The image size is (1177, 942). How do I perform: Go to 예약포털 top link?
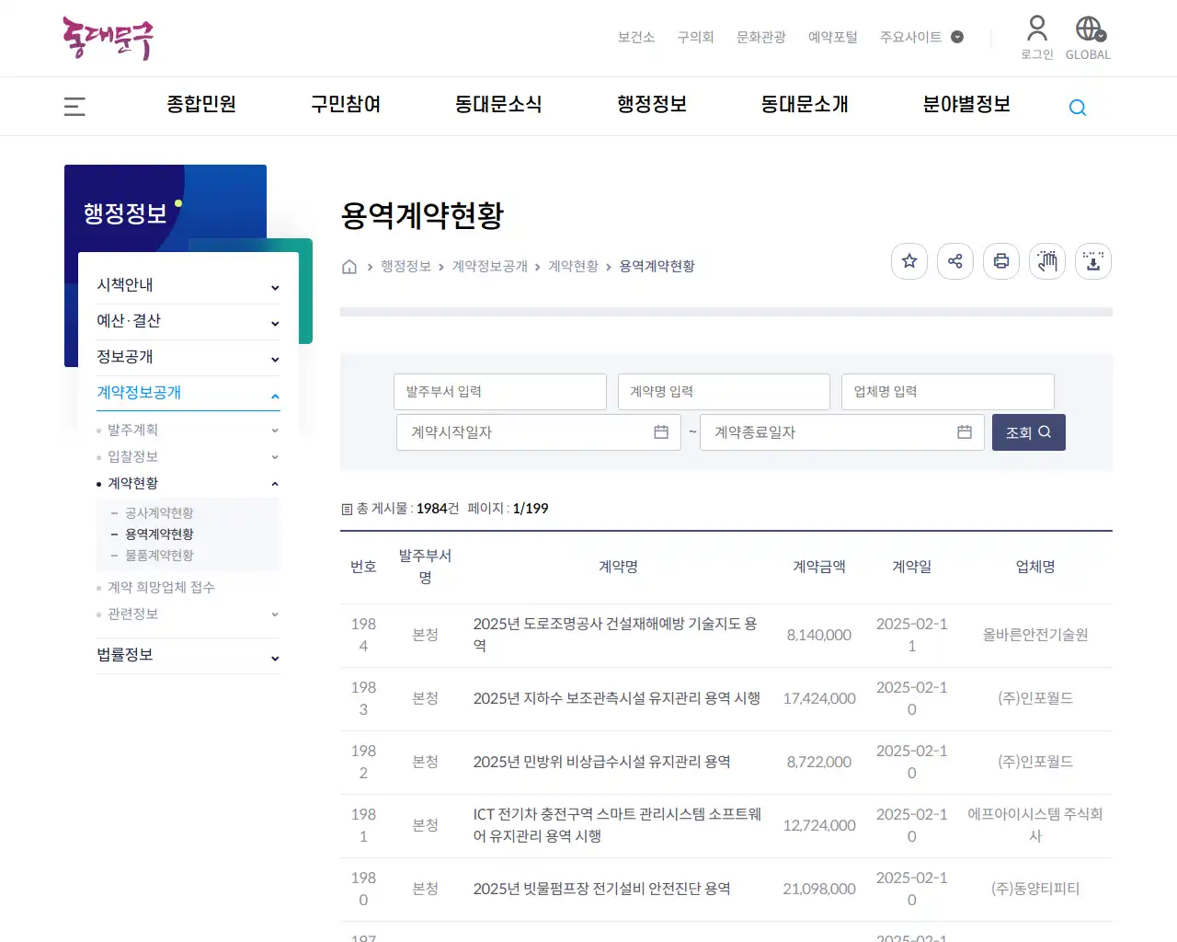pyautogui.click(x=833, y=37)
